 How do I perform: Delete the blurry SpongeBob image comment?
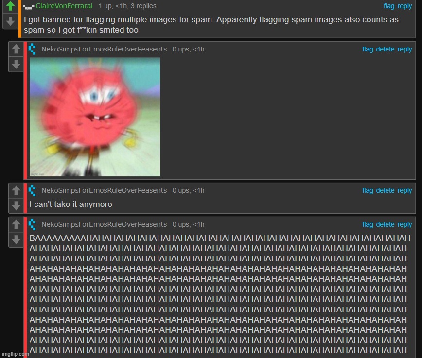(x=385, y=49)
